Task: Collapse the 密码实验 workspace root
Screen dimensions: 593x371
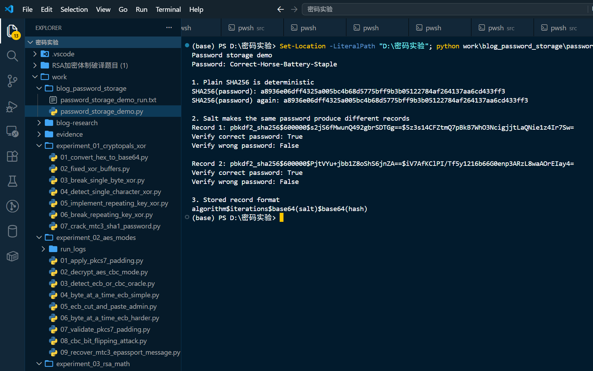Action: coord(30,42)
